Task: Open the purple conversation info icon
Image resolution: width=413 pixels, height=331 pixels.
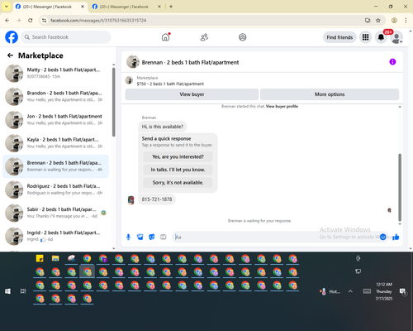Action: pos(392,62)
